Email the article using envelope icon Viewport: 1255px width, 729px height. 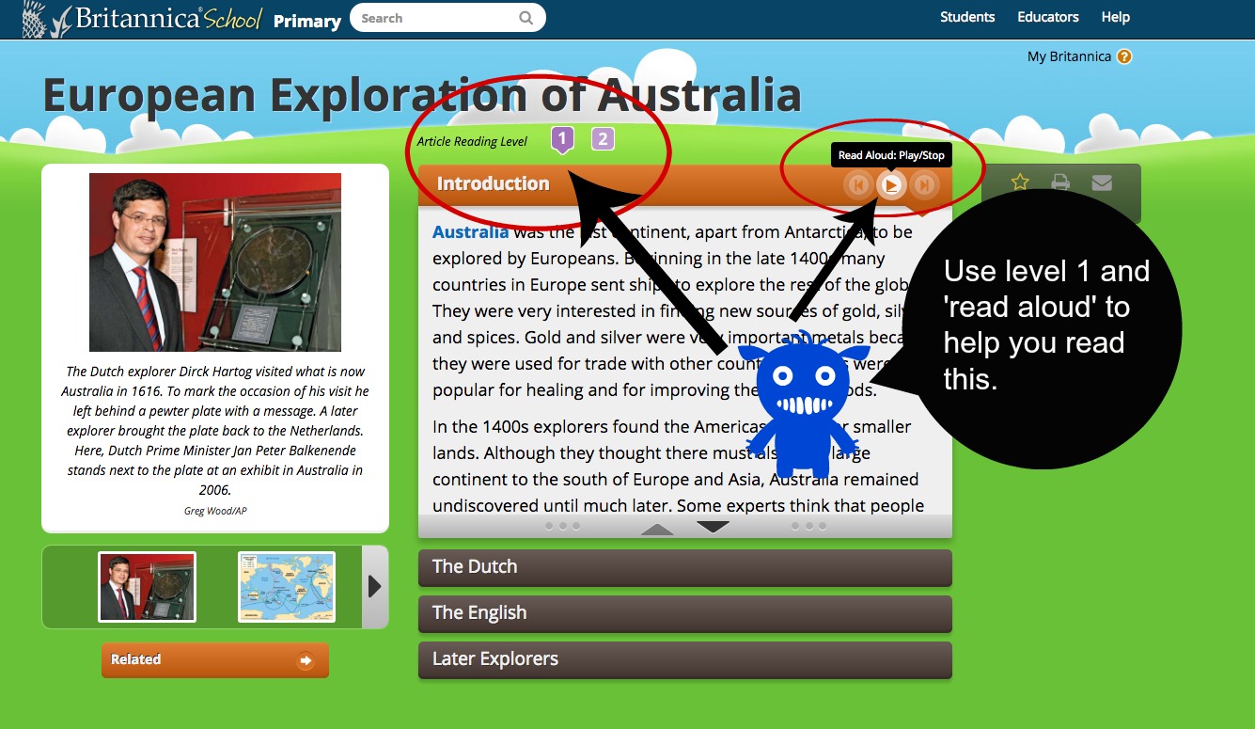coord(1102,182)
